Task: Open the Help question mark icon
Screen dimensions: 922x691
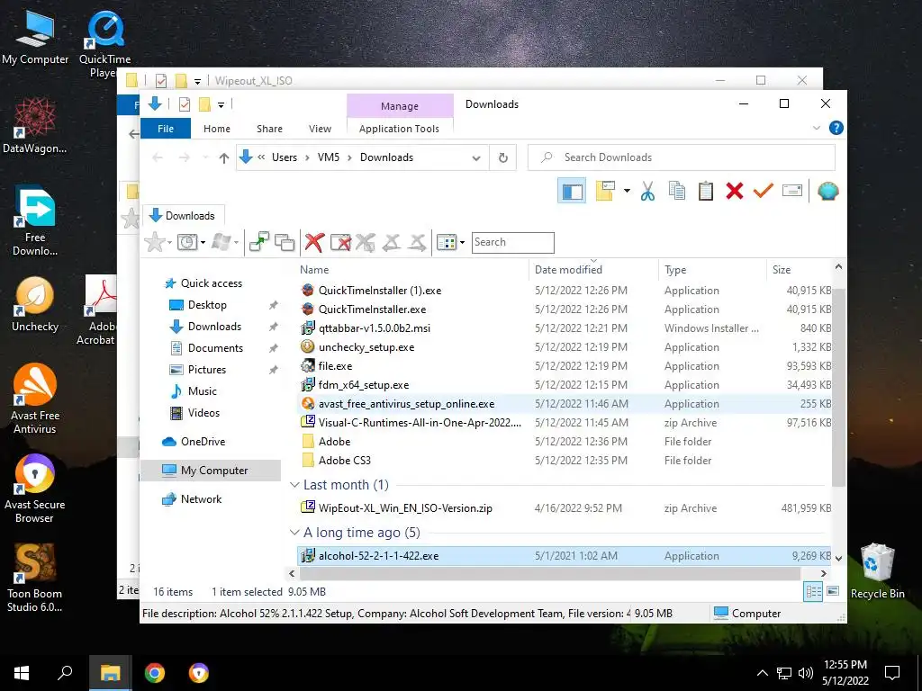Action: tap(836, 128)
